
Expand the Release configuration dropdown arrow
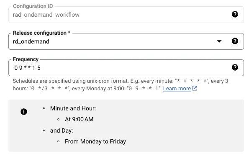(x=219, y=41)
